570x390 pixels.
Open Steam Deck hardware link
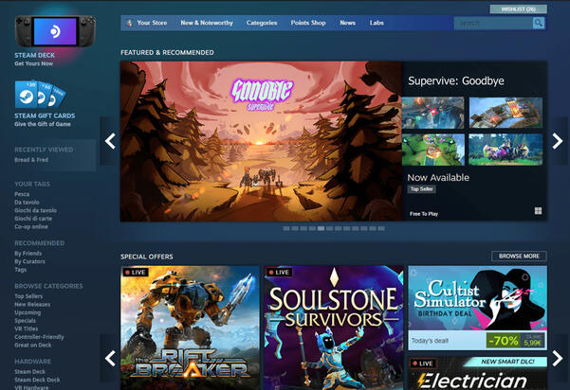[29, 371]
